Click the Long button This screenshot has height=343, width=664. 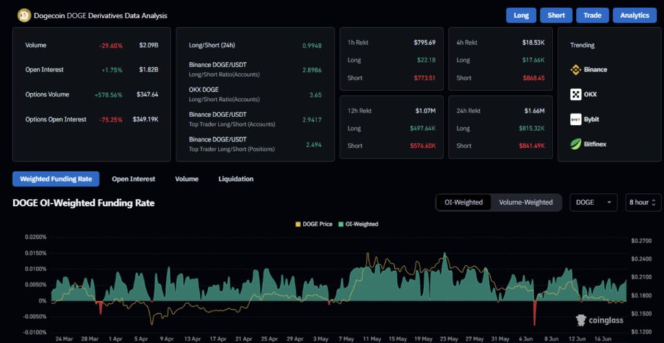tap(521, 16)
